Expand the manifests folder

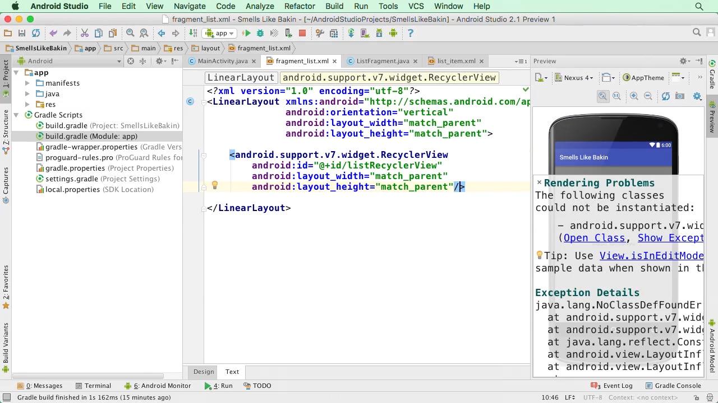27,83
